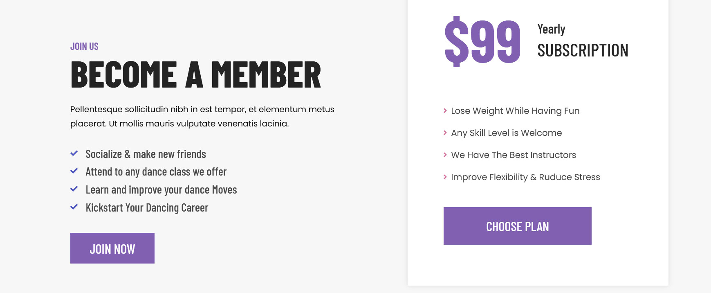Click chevron icon beside We Have The Best Instructors

point(445,155)
